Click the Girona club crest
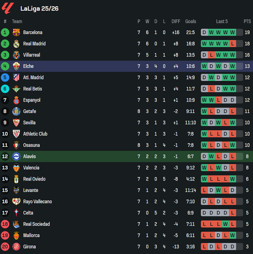This screenshot has height=254, width=253. pyautogui.click(x=16, y=247)
